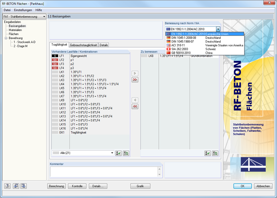Open the Datei menu
This screenshot has width=277, height=198.
pos(7,10)
